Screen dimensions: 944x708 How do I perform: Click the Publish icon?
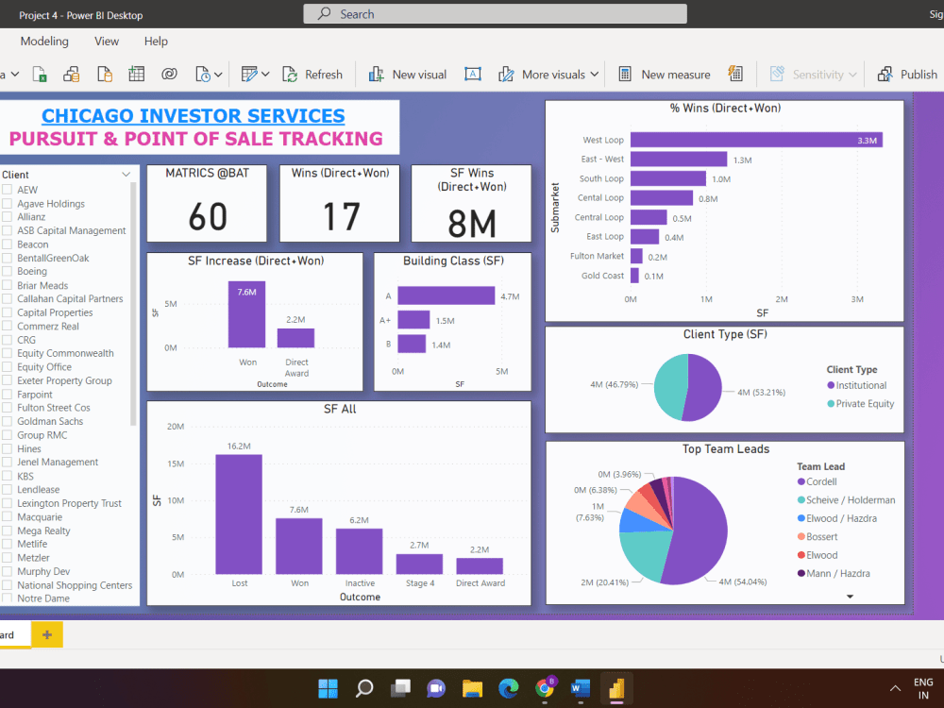pyautogui.click(x=885, y=75)
